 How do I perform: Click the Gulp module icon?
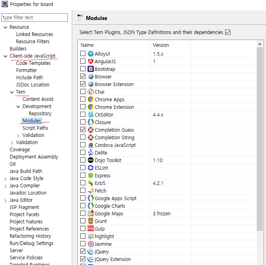pyautogui.click(x=91, y=229)
